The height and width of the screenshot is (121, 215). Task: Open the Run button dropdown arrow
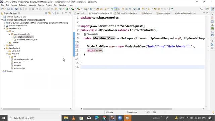tap(70, 9)
